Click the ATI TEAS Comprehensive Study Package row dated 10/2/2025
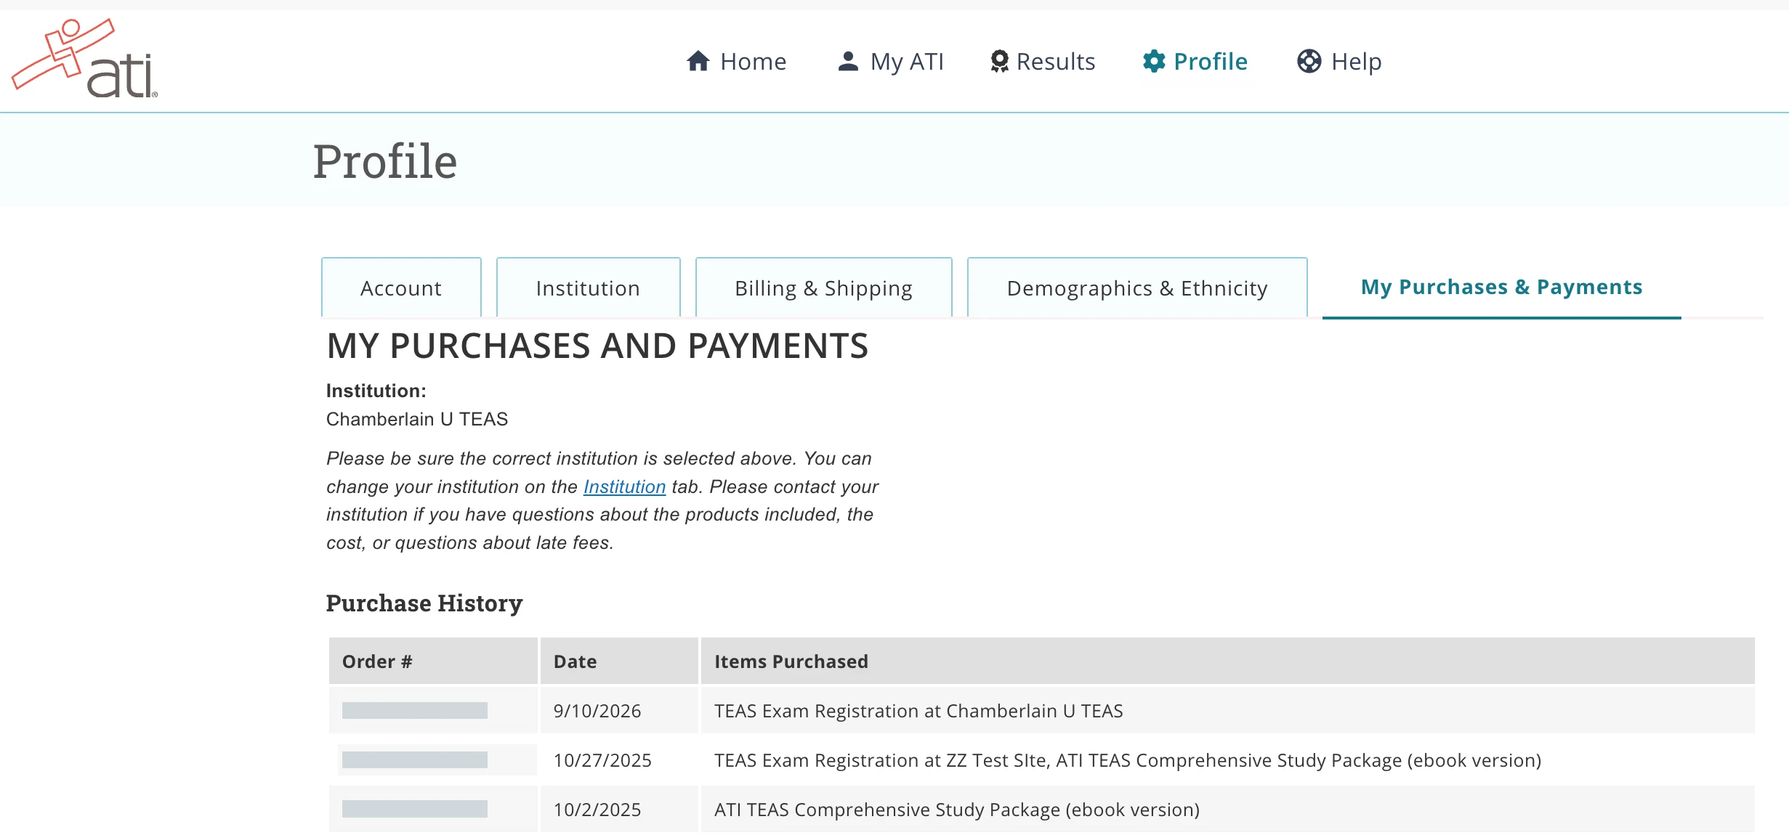Screen dimensions: 1789x835 pyautogui.click(x=957, y=809)
